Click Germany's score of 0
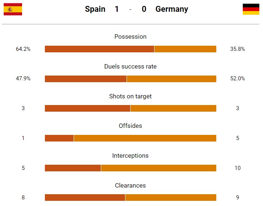The image size is (263, 206). [144, 9]
